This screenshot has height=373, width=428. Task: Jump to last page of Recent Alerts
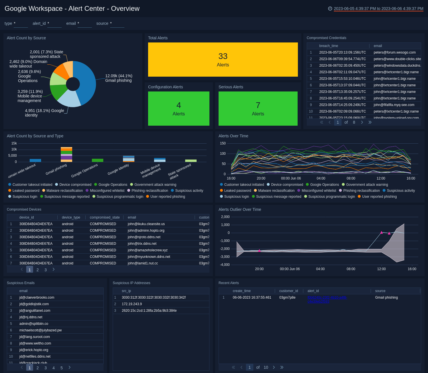282,367
